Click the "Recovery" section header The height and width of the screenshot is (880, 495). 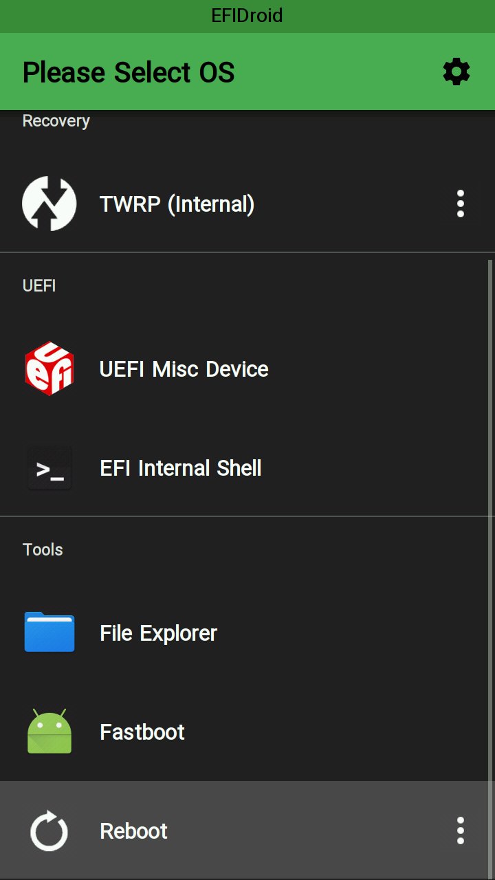coord(56,121)
